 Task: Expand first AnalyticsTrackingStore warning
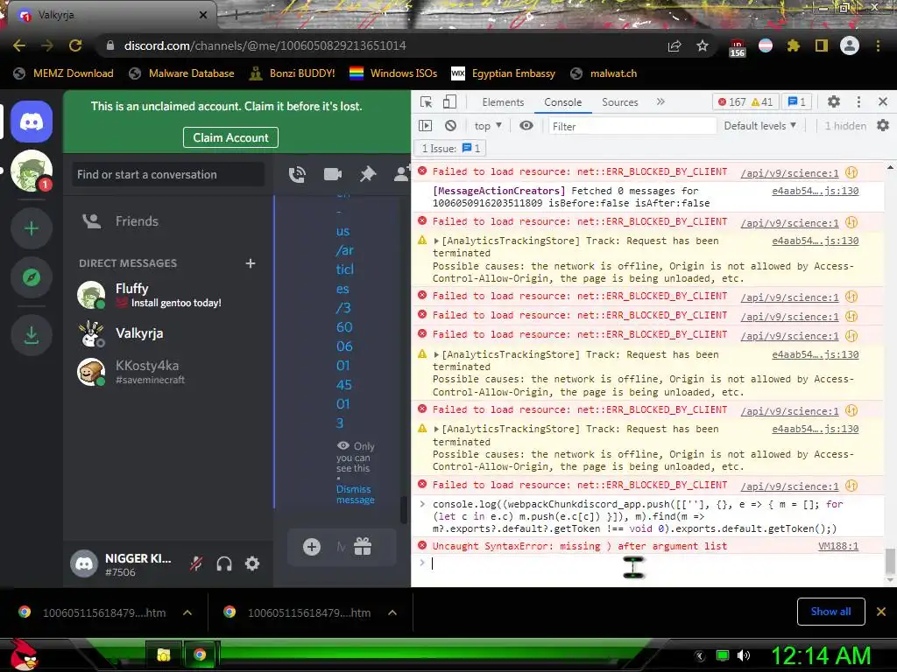click(x=436, y=241)
